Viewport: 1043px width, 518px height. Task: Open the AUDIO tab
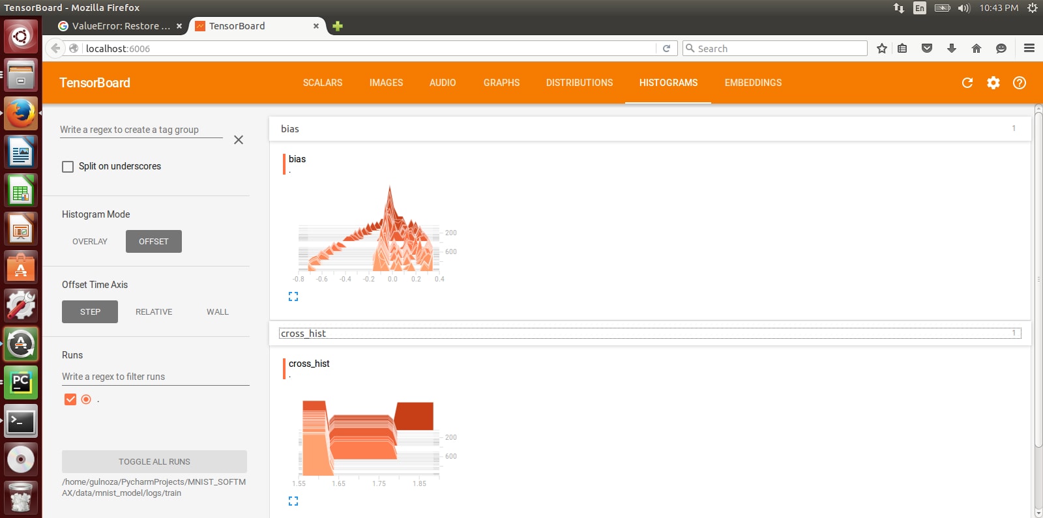tap(443, 83)
